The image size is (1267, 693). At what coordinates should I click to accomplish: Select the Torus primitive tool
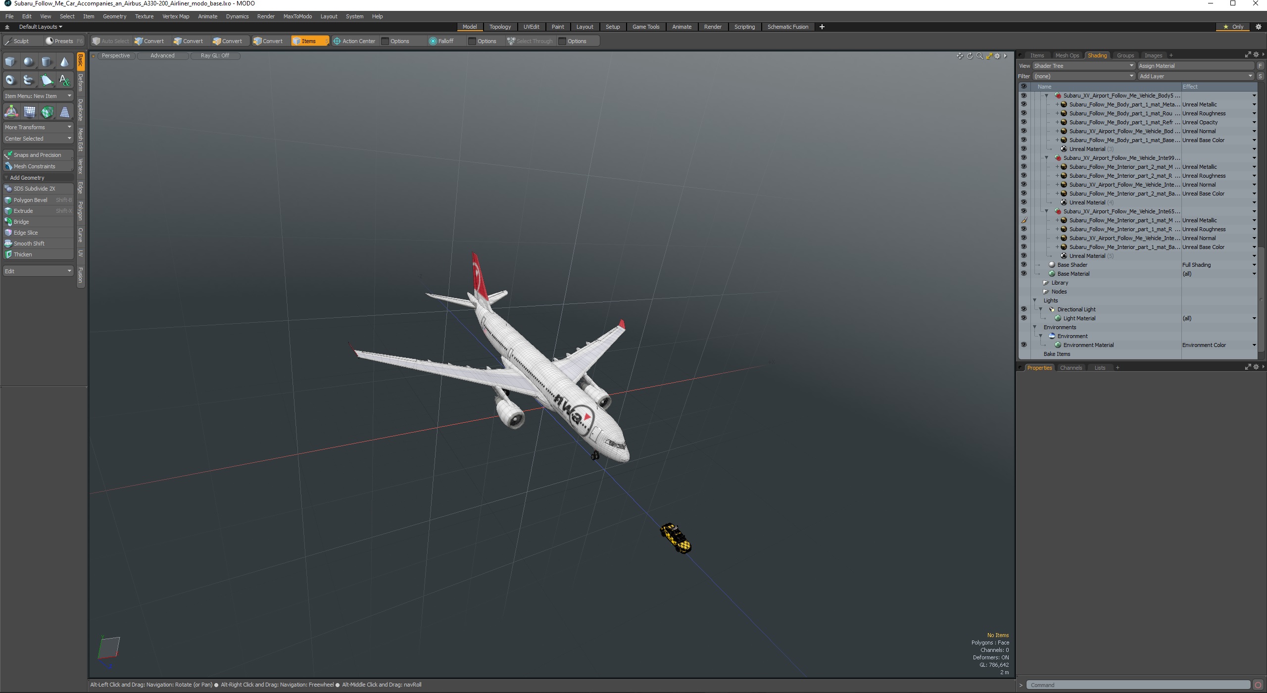(10, 80)
